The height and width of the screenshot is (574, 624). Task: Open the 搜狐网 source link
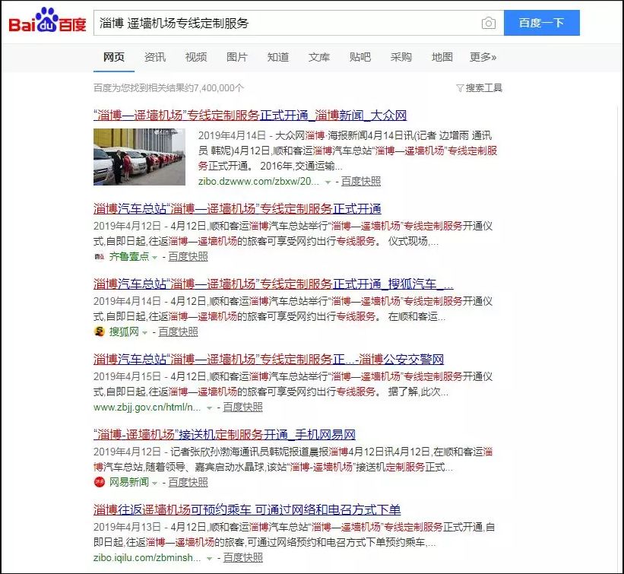click(124, 332)
